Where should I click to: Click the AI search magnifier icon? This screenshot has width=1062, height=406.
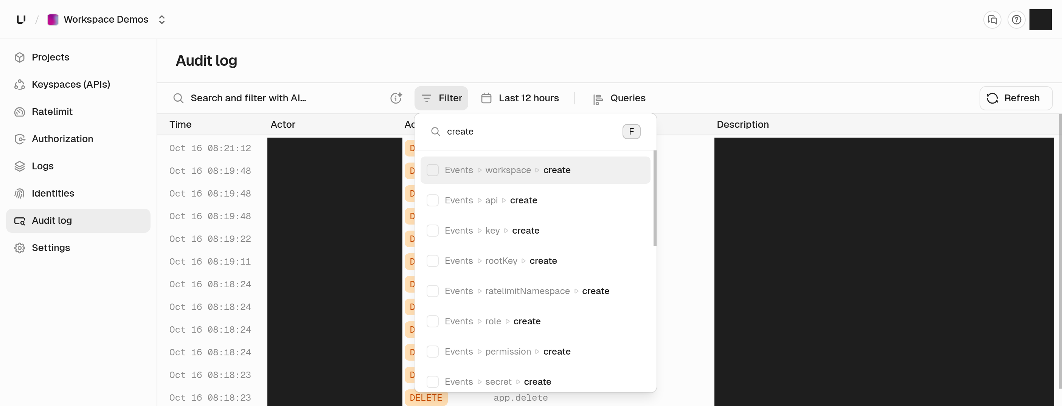tap(178, 98)
